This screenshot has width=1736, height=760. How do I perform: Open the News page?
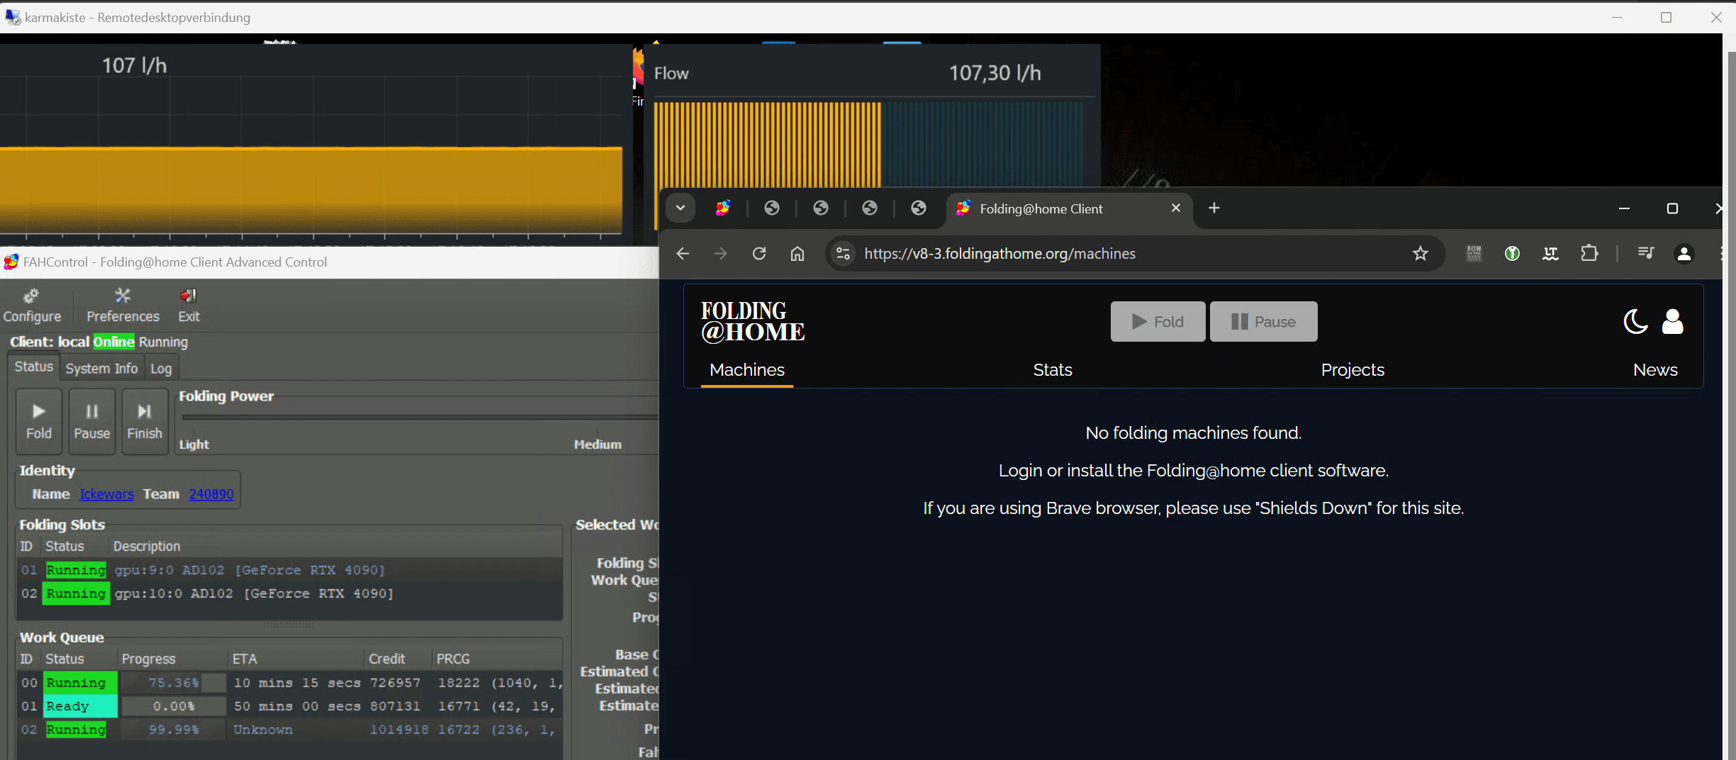(1655, 370)
